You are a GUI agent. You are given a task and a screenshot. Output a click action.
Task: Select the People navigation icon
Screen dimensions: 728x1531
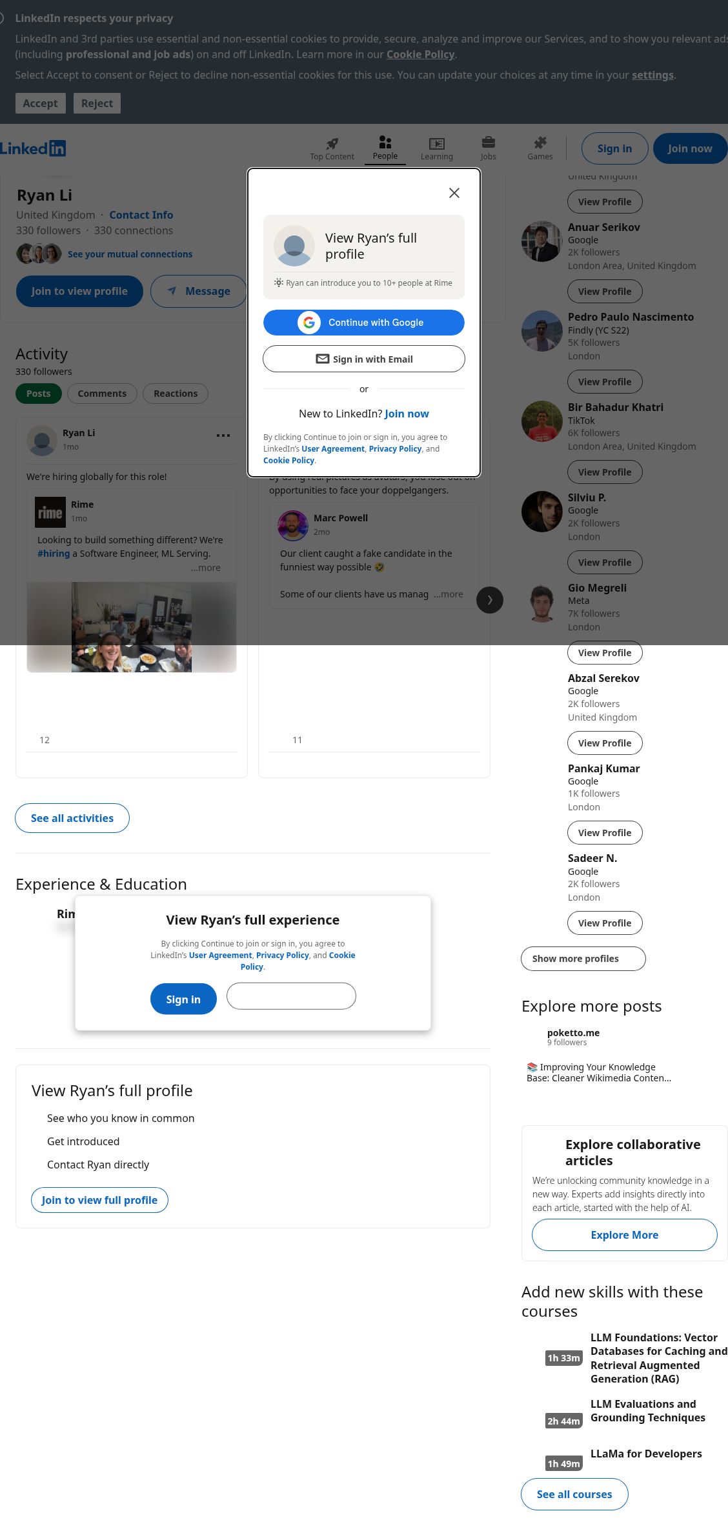[385, 142]
